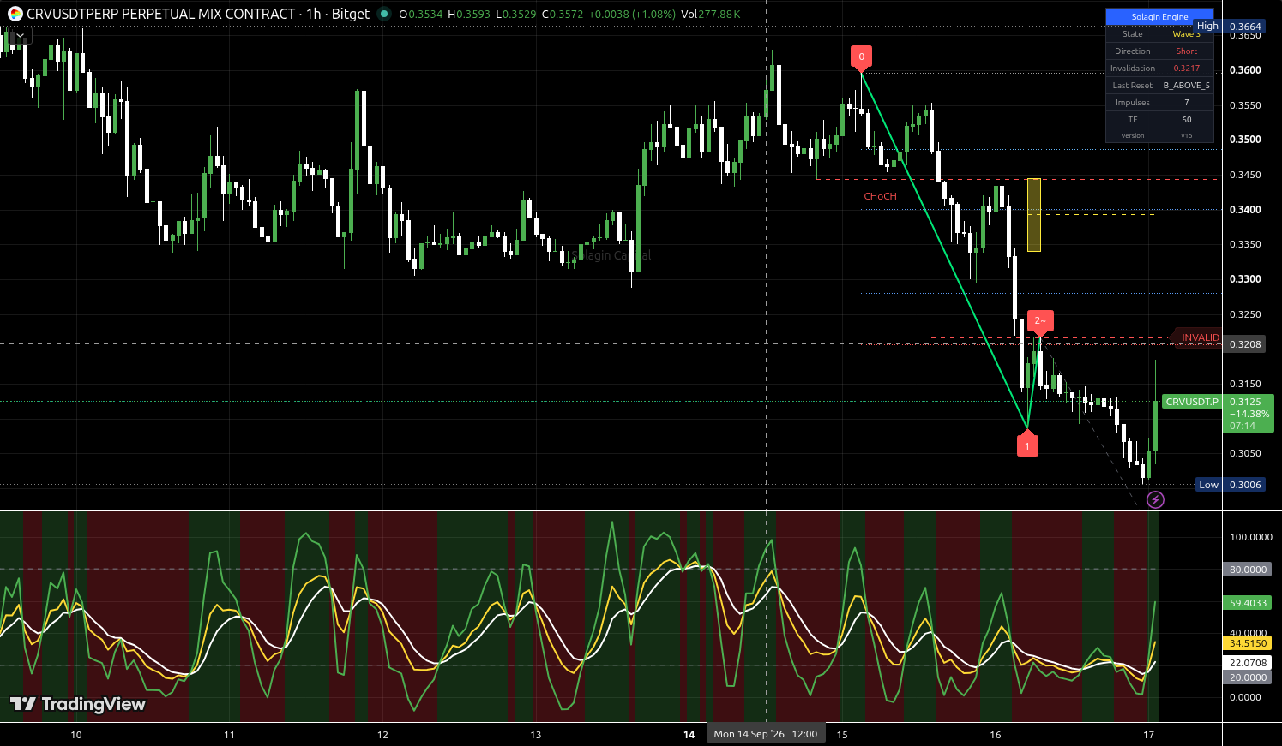The image size is (1282, 746).
Task: Click the 0.3208 crosshair price label
Action: tap(1245, 344)
